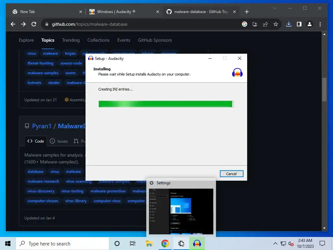This screenshot has height=250, width=333.
Task: Click the computer-virus topic tag
Action: (x=107, y=201)
